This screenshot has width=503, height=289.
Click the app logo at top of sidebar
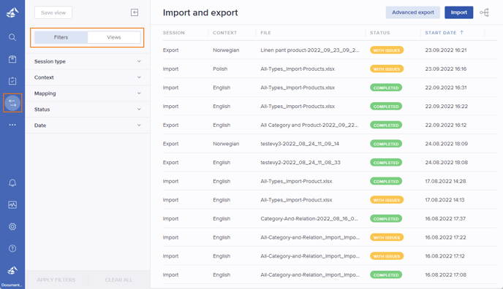[x=12, y=12]
